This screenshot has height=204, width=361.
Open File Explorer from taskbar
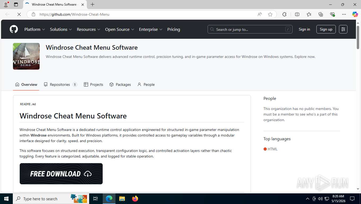point(122,199)
